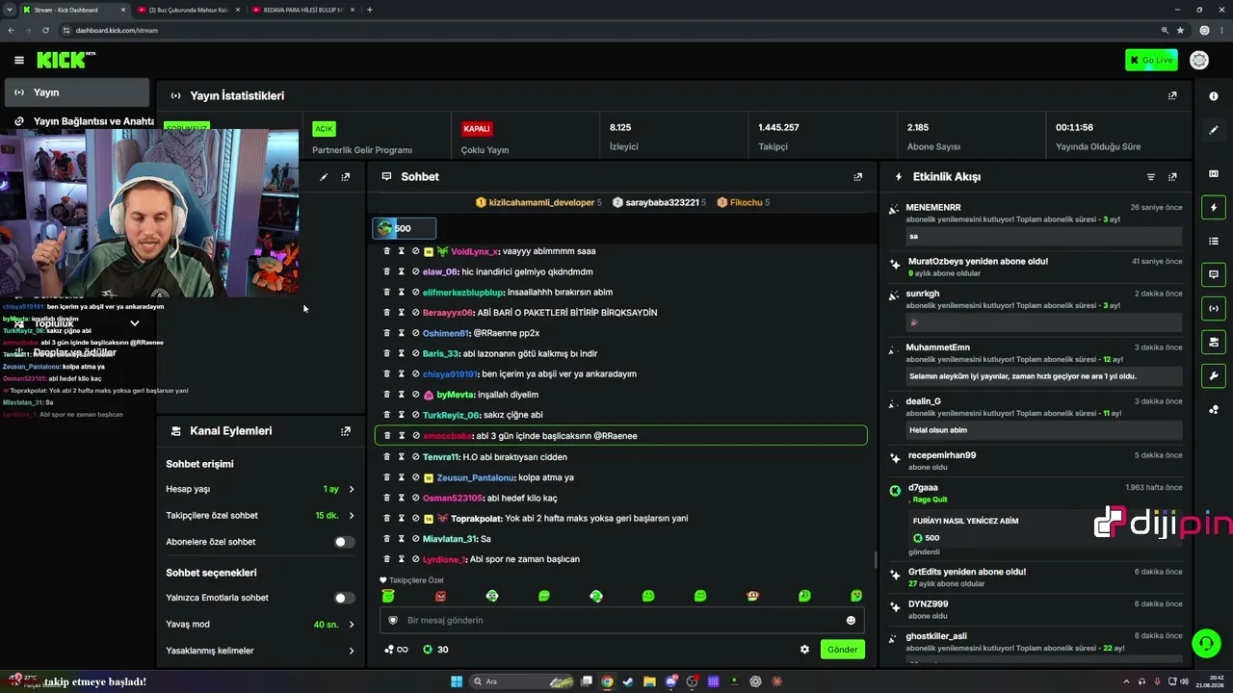Toggle Abonelere özel sohbet switch
1233x693 pixels.
click(344, 542)
